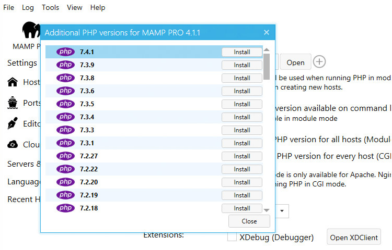Viewport: 392px width, 250px height.
Task: Click the php logo for version 7.4.1
Action: pos(65,52)
